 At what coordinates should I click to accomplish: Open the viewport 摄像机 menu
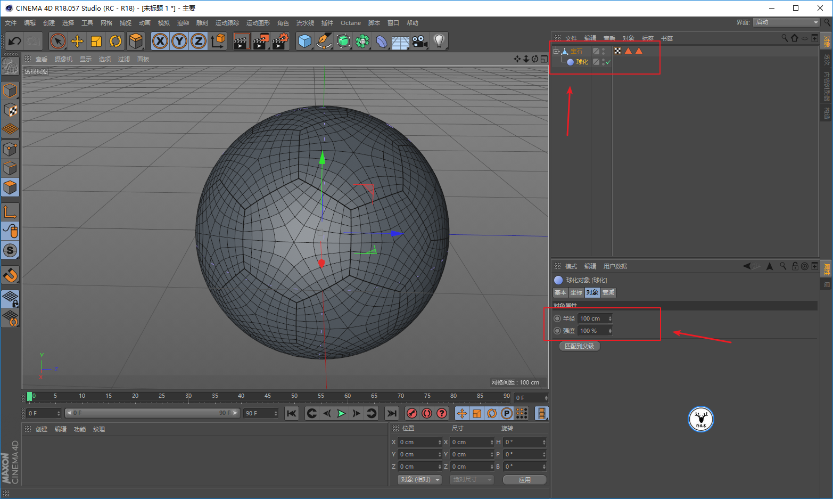point(63,59)
